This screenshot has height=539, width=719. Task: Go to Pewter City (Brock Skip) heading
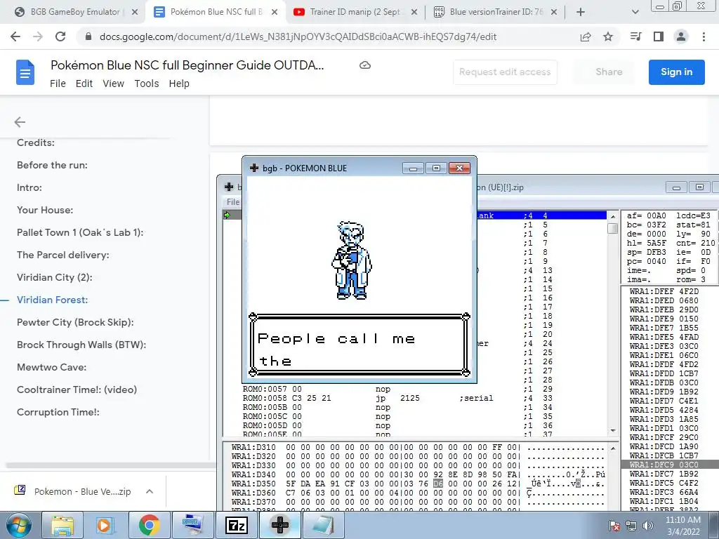click(75, 322)
